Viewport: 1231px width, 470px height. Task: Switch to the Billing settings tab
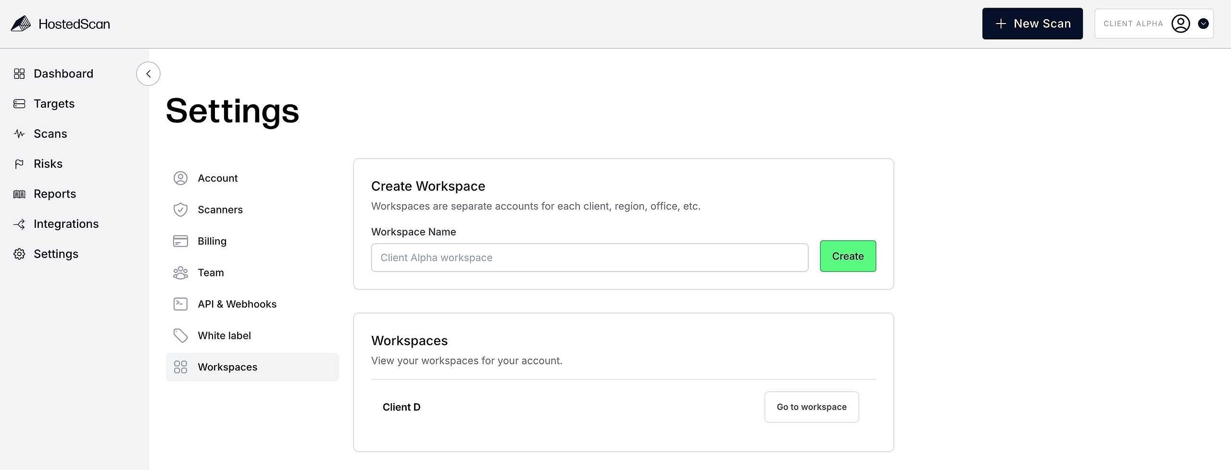pos(212,241)
